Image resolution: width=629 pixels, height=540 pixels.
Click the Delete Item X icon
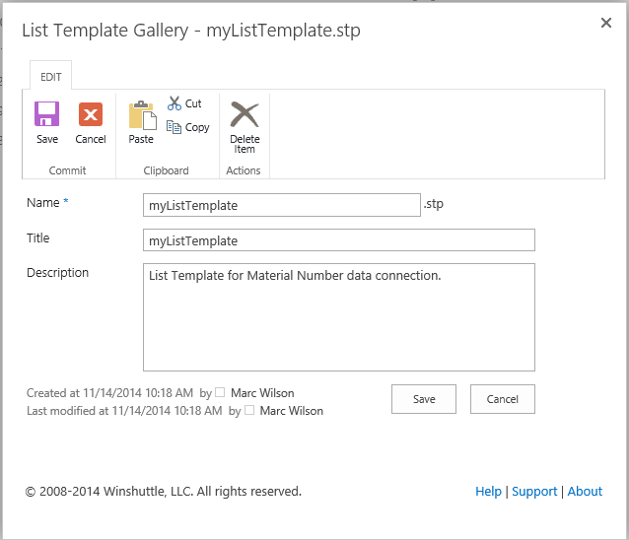pos(245,114)
